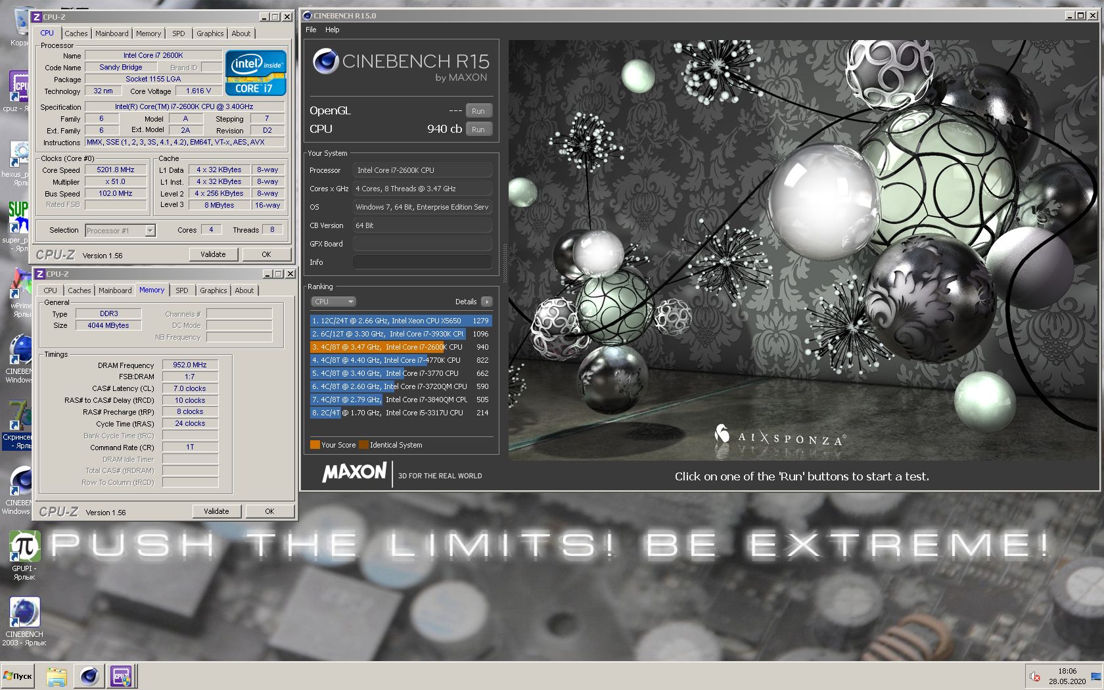Click the rendered spheres scene image
Viewport: 1104px width, 690px height.
pyautogui.click(x=802, y=250)
